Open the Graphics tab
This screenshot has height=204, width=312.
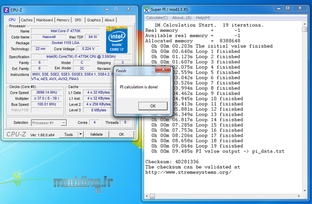pyautogui.click(x=94, y=20)
